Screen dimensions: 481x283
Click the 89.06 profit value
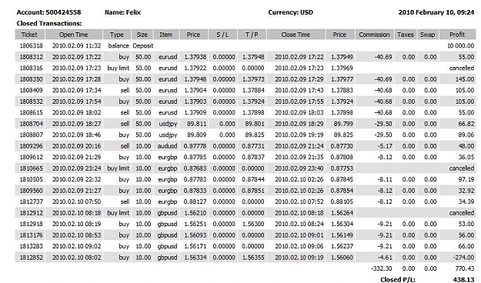coord(466,135)
